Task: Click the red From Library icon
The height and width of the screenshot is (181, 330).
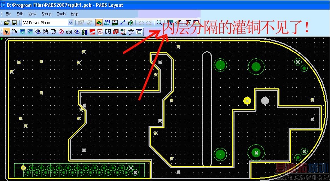Action: [x=116, y=32]
